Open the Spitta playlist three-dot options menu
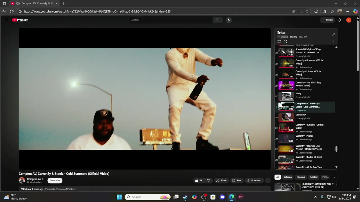Viewport: 360px width, 202px height. pyautogui.click(x=334, y=42)
